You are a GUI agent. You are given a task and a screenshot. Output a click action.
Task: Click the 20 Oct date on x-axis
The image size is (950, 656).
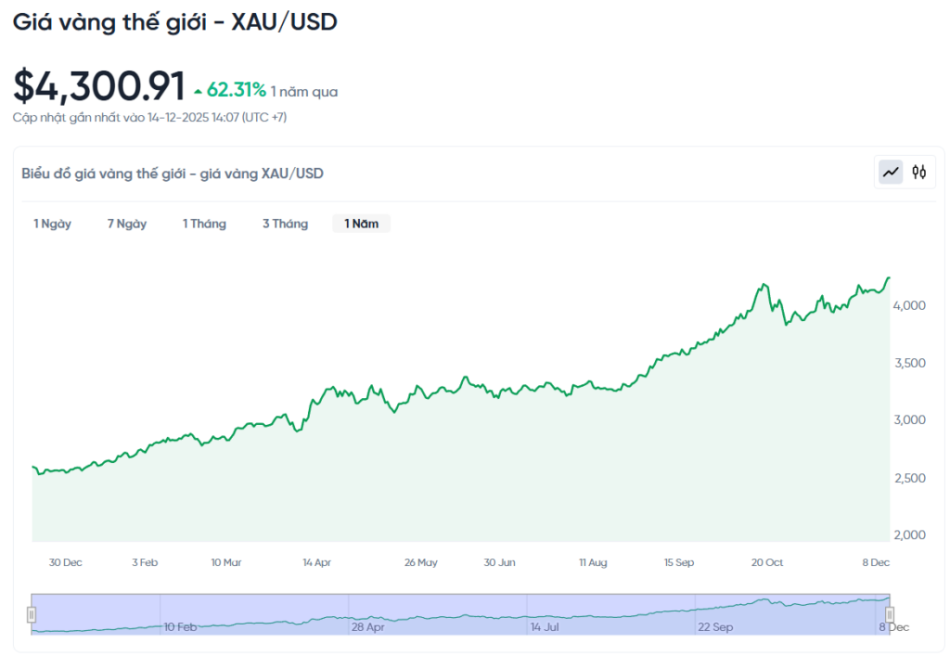click(767, 562)
